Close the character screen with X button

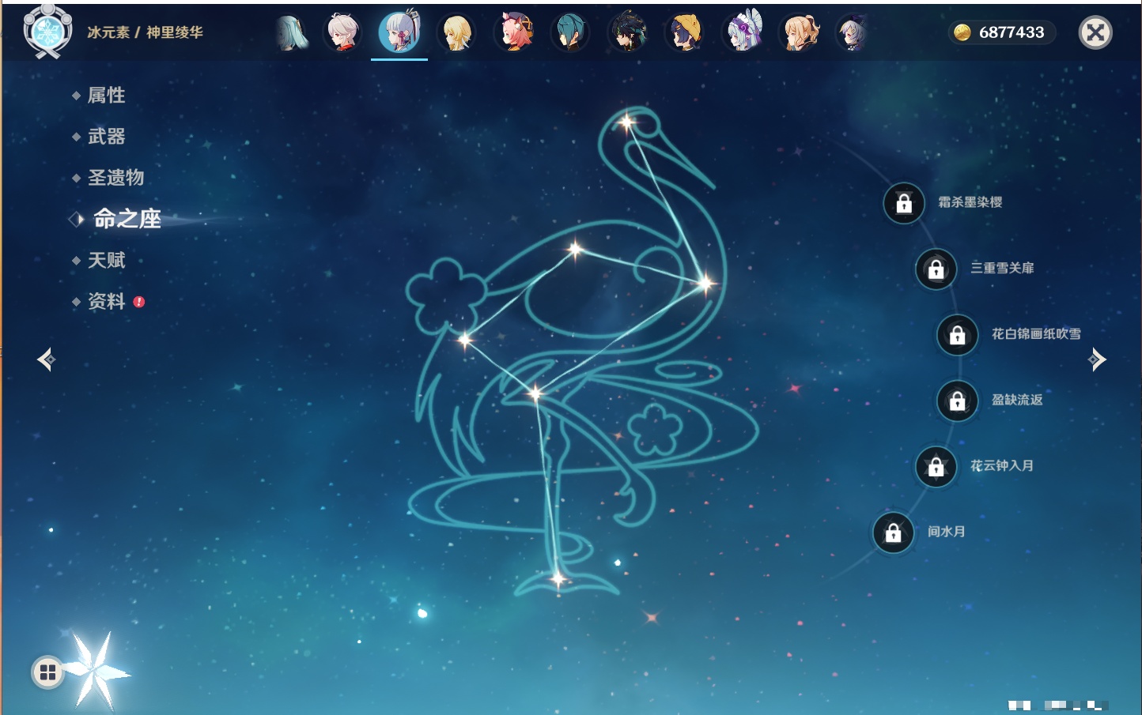[1095, 32]
